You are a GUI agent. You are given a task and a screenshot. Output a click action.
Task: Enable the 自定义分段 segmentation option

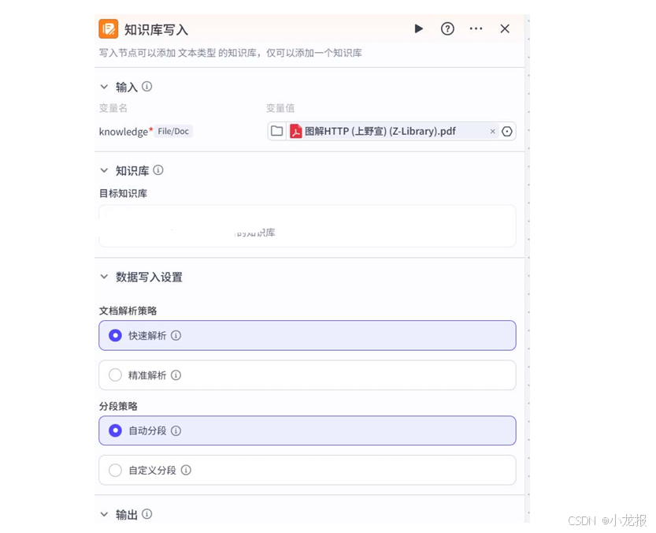[x=115, y=470]
